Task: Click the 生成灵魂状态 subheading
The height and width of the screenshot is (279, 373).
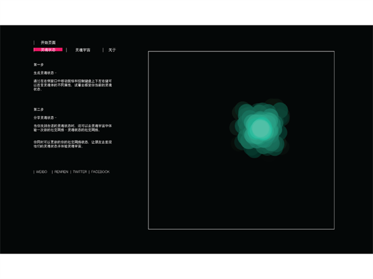Action: pyautogui.click(x=45, y=73)
